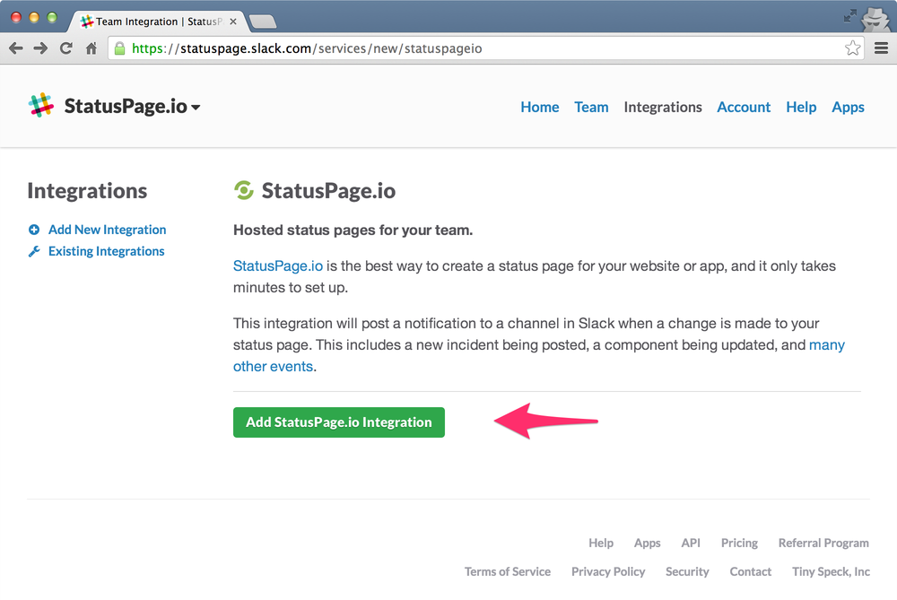Open Security footer link

coord(687,572)
